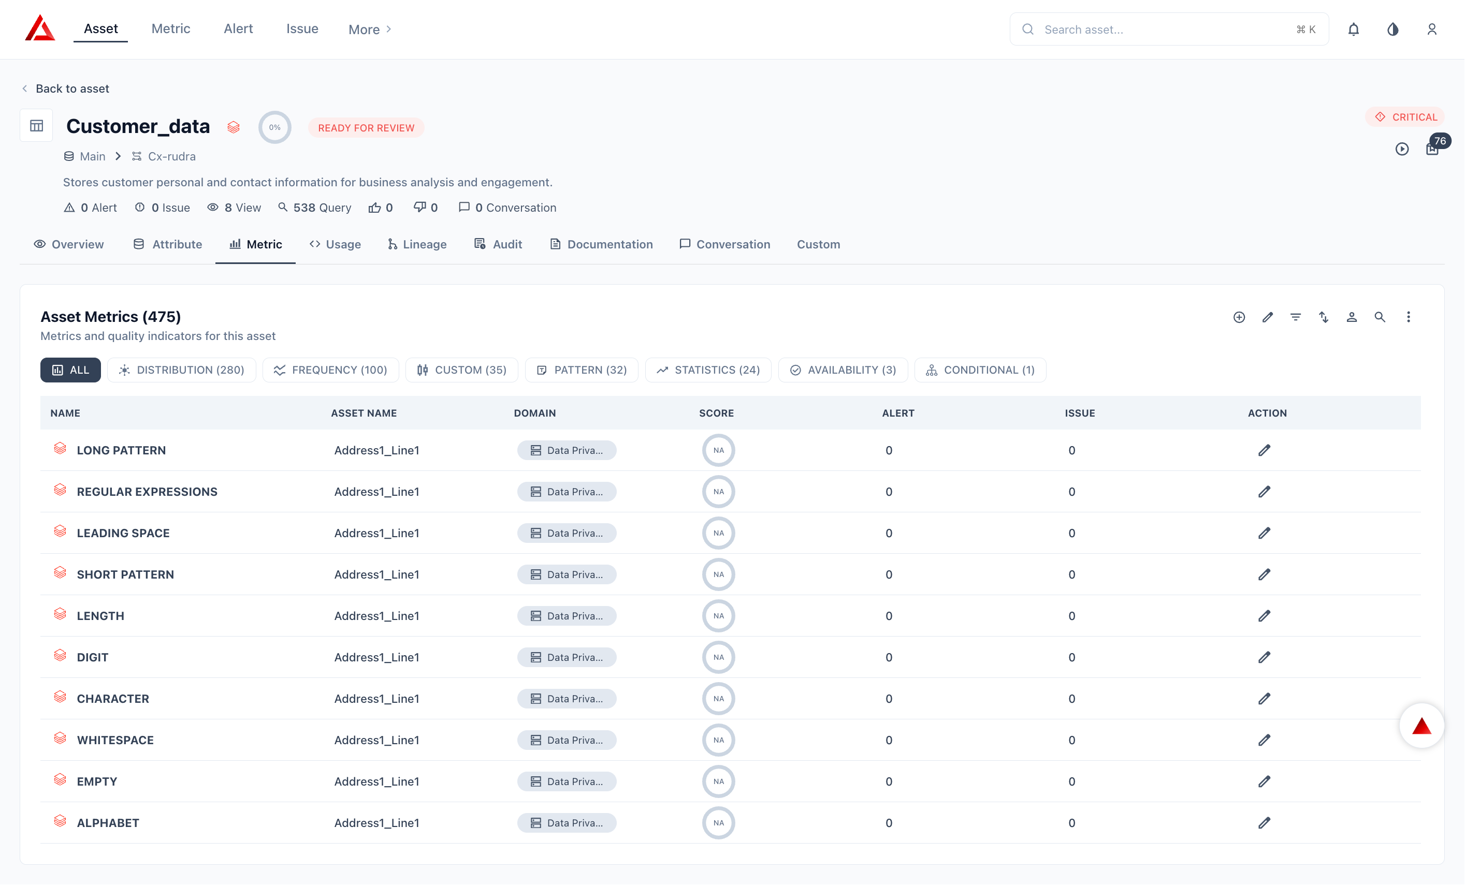Filter by STATISTICS (24) chip
The height and width of the screenshot is (886, 1466).
pos(708,371)
